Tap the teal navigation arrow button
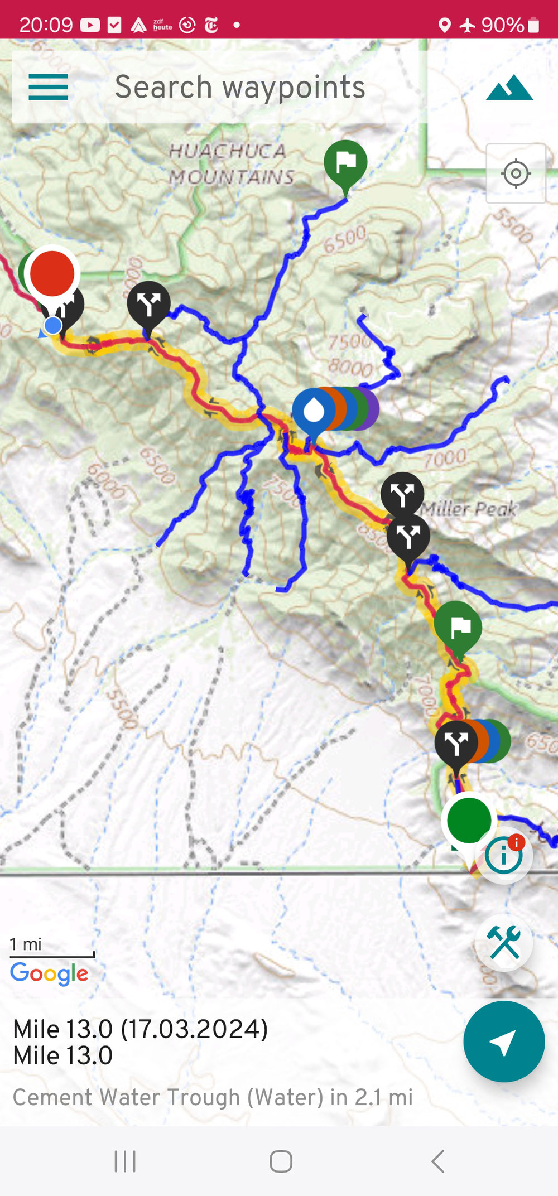Image resolution: width=558 pixels, height=1196 pixels. tap(504, 1041)
